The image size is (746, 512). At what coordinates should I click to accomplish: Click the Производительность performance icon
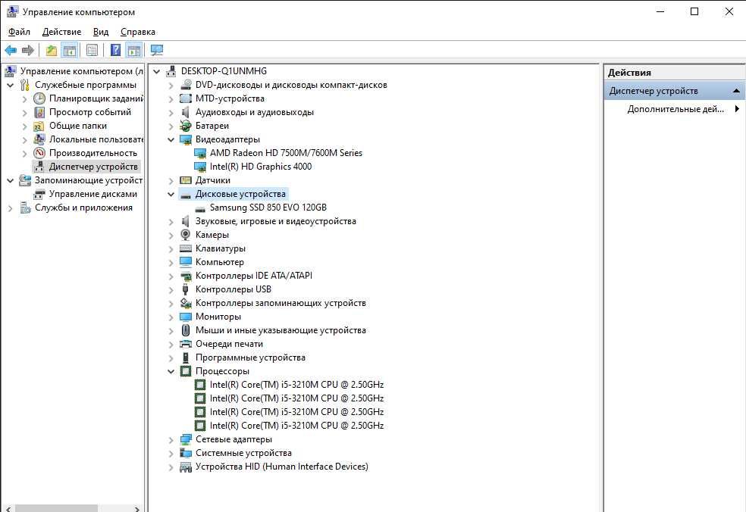click(x=39, y=153)
